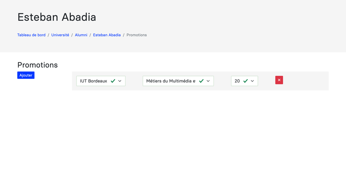
Task: Open the IUT Bordeaux school dropdown
Action: pyautogui.click(x=101, y=81)
